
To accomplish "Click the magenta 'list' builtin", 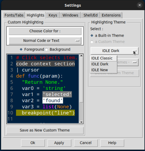I will [48, 107].
